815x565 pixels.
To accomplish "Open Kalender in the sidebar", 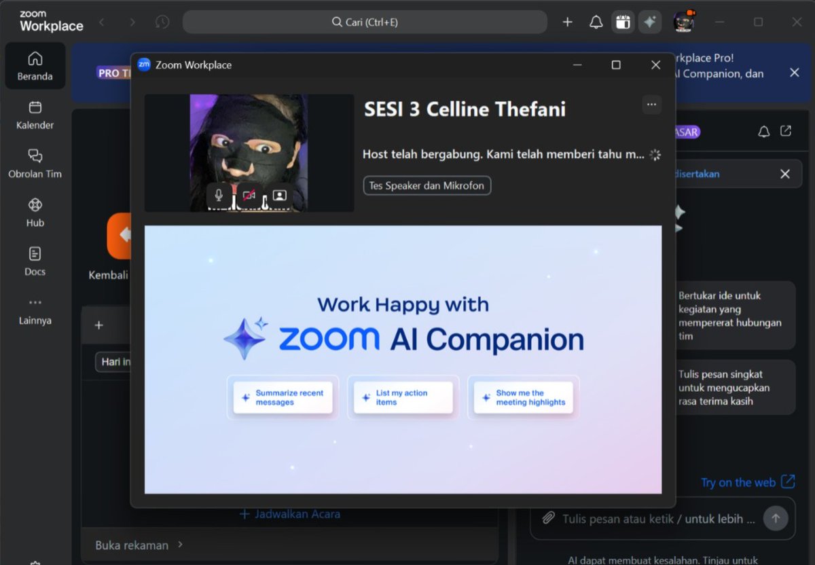I will pyautogui.click(x=35, y=115).
